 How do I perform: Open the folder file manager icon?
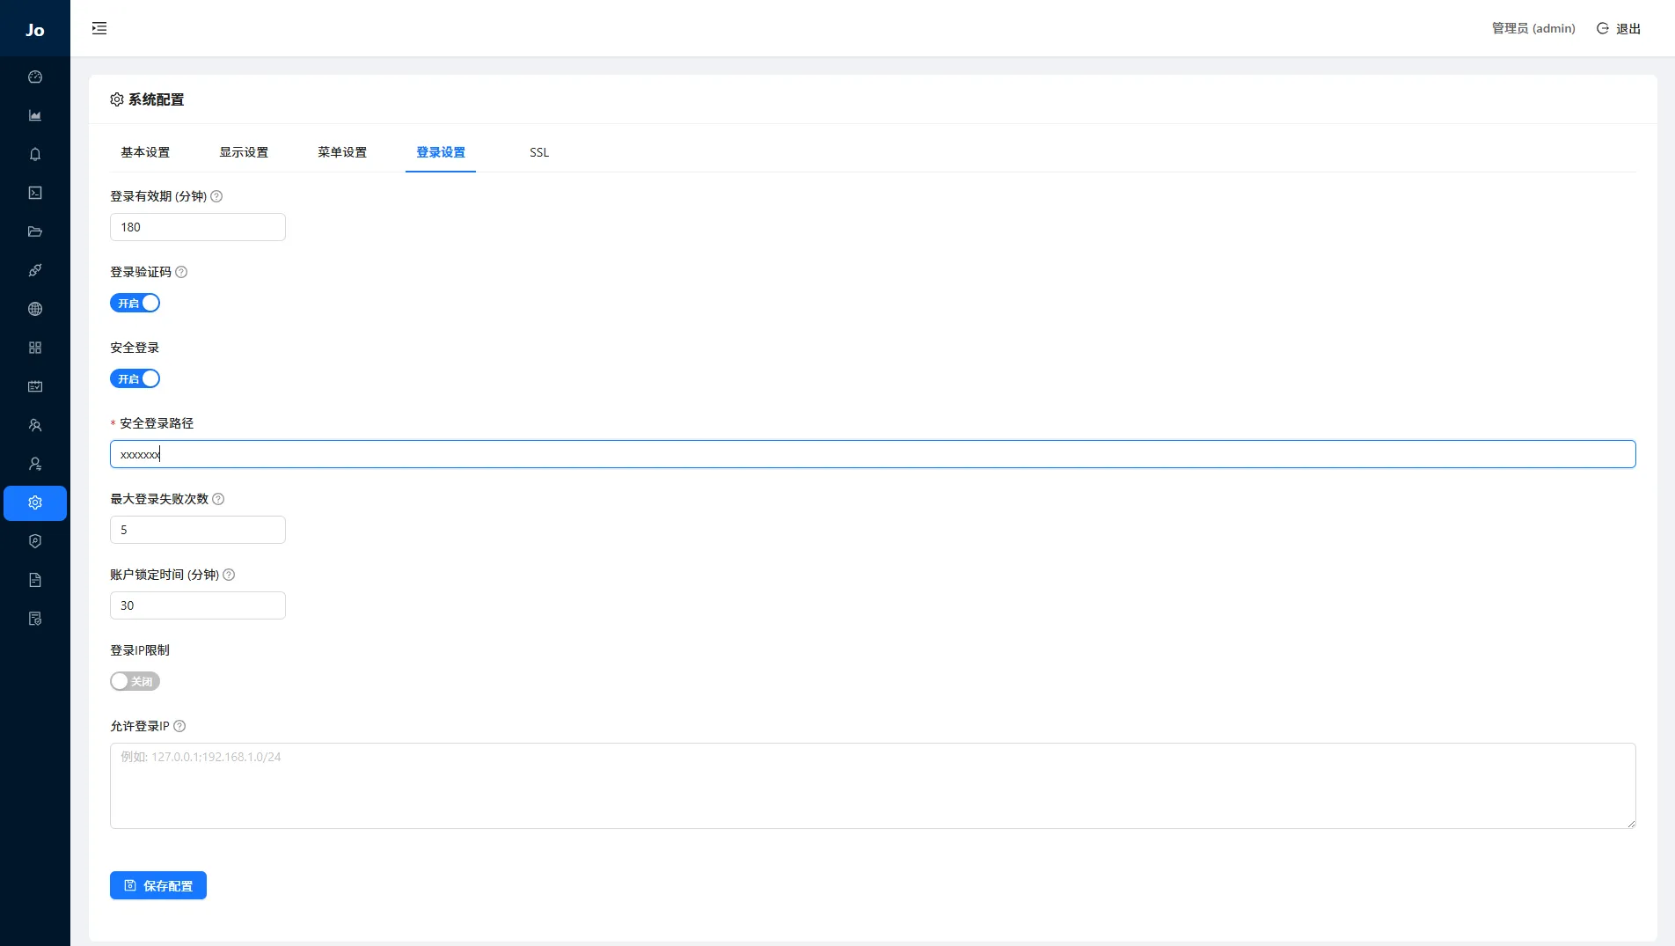[35, 232]
